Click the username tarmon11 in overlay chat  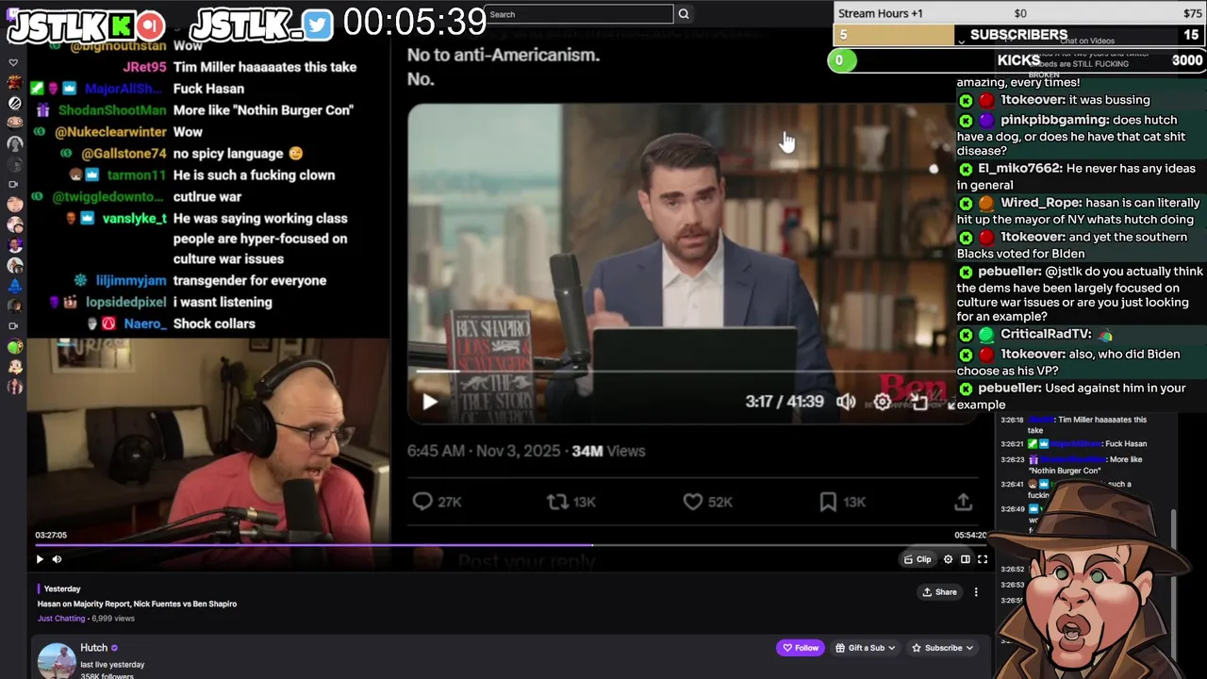click(x=137, y=175)
